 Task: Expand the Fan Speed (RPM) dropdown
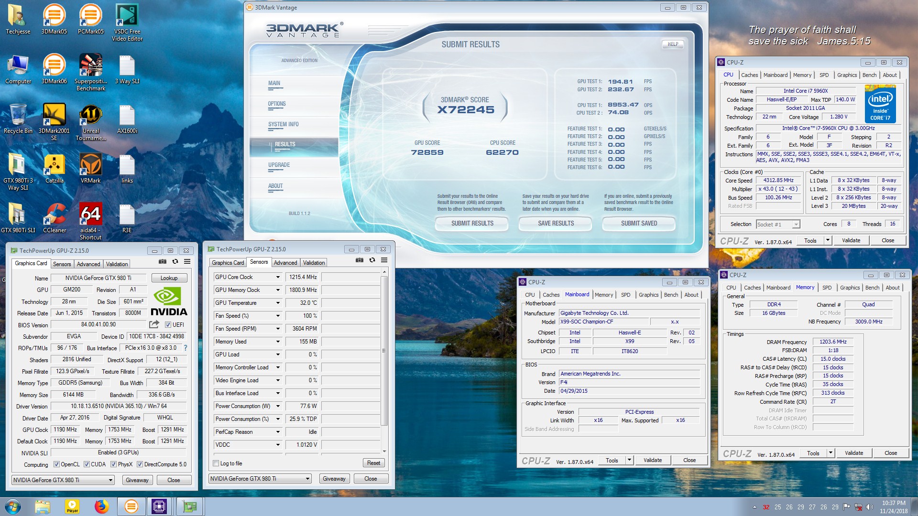point(278,329)
